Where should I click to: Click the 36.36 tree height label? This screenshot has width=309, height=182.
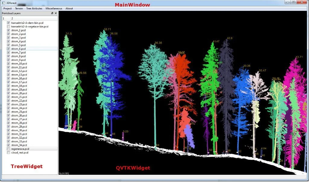[x=158, y=43]
